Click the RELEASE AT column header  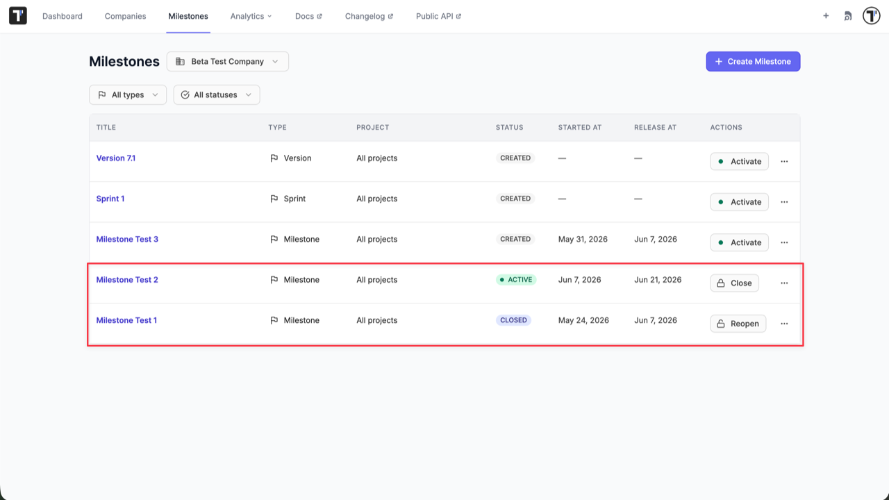(655, 128)
